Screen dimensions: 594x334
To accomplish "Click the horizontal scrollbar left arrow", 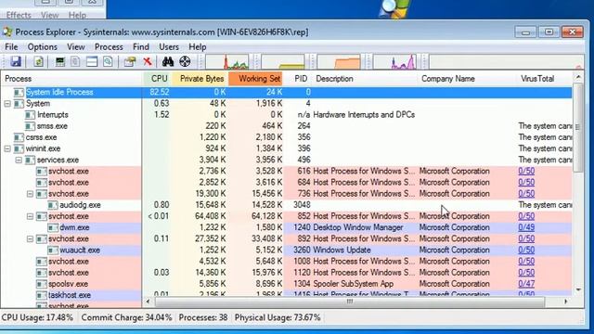I will (148, 302).
